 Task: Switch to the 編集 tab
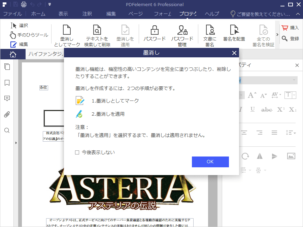click(x=111, y=14)
